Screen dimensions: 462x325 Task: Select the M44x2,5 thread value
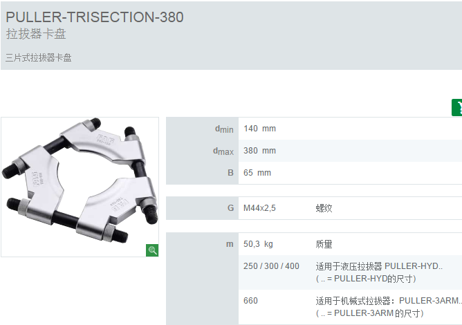(x=259, y=208)
